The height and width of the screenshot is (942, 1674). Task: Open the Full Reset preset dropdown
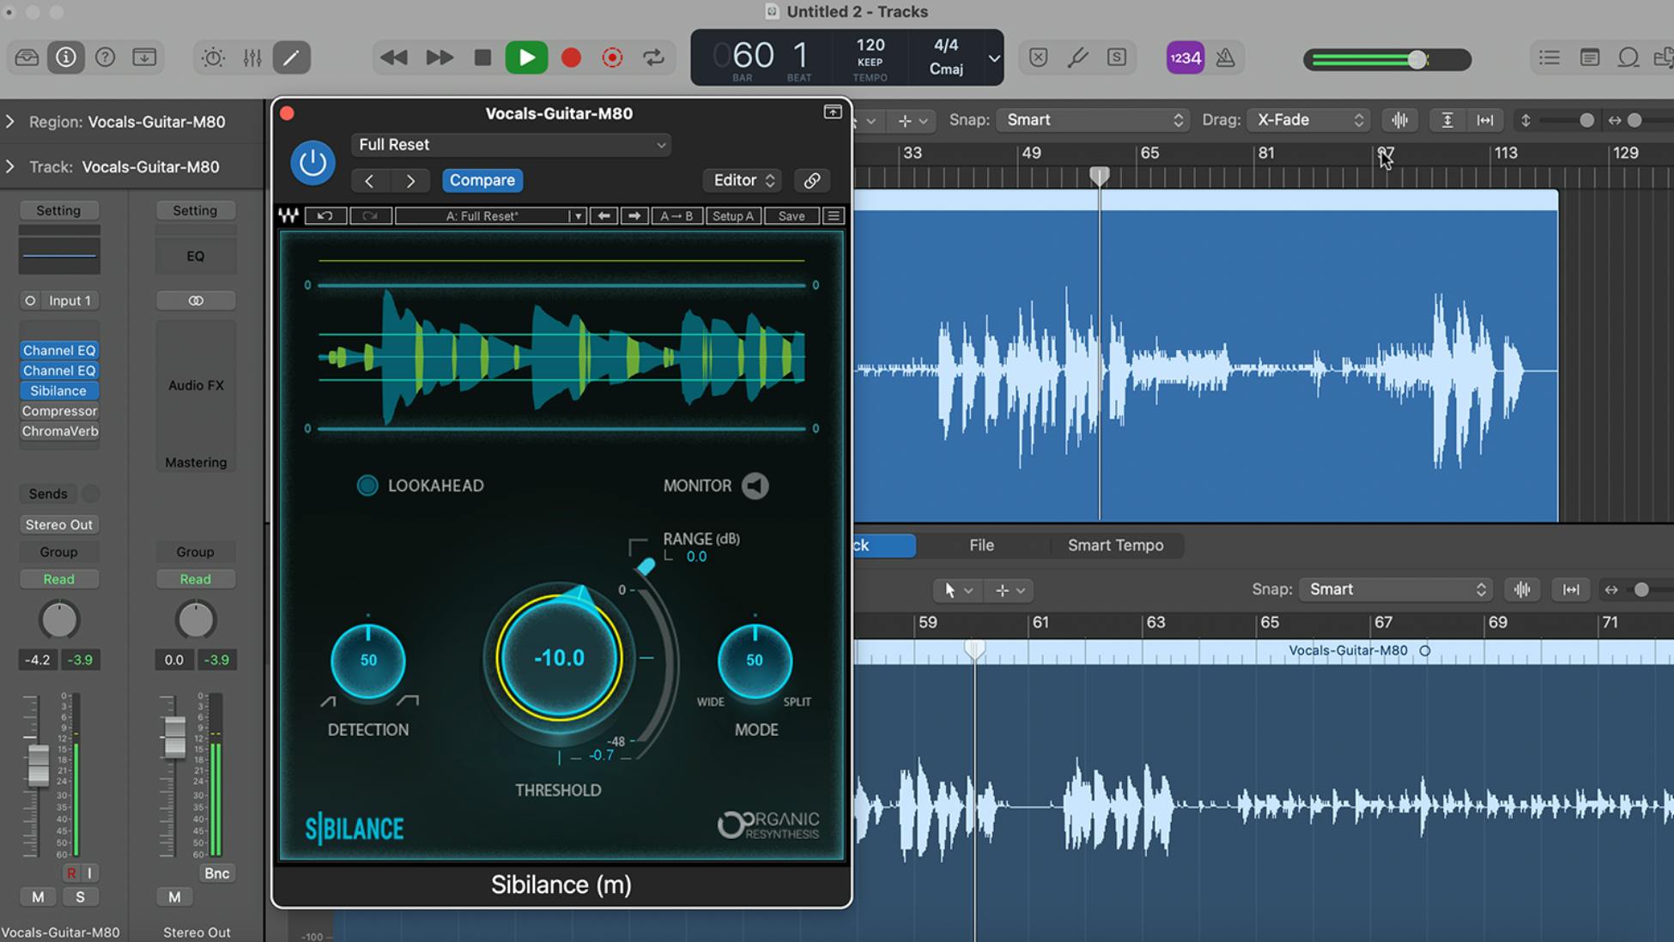511,145
